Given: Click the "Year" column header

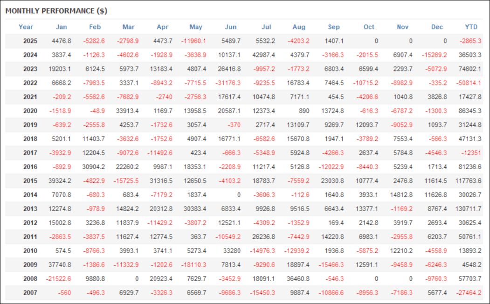Looking at the screenshot, I should (26, 27).
